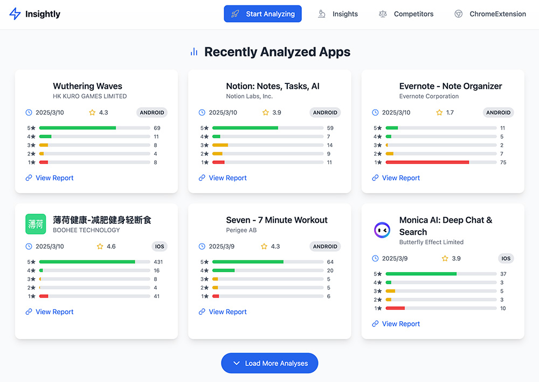The image size is (539, 382).
Task: Go to the Competitors section
Action: pyautogui.click(x=406, y=14)
